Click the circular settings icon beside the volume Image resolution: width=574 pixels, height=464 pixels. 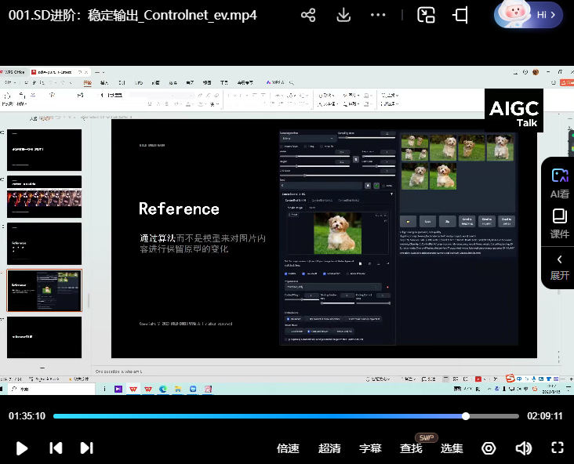[x=489, y=448]
